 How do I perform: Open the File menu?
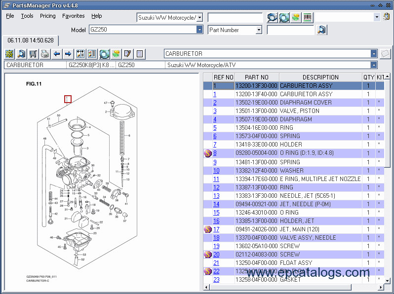click(10, 16)
